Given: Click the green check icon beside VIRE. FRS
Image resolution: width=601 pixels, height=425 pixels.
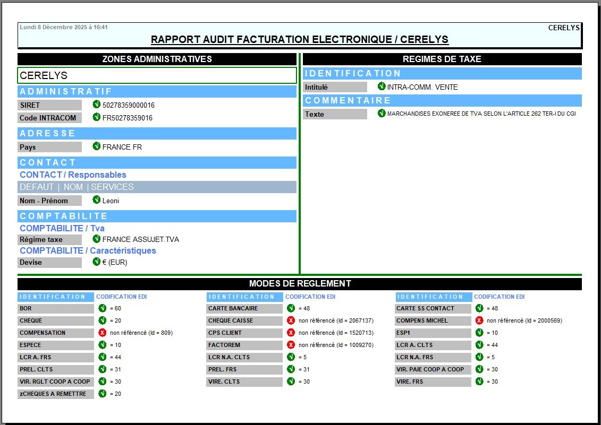Looking at the screenshot, I should click(479, 381).
